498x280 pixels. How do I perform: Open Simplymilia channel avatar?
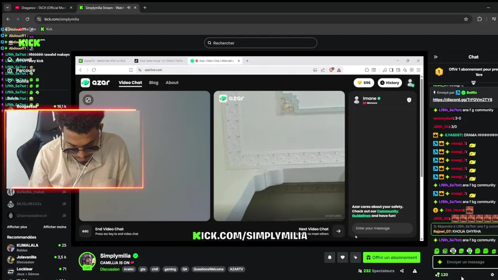[x=87, y=261]
